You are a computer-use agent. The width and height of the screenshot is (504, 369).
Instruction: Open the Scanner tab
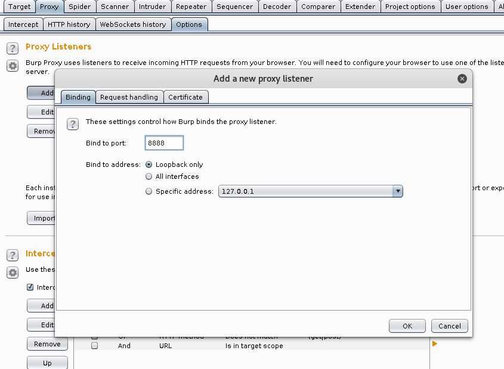click(115, 7)
